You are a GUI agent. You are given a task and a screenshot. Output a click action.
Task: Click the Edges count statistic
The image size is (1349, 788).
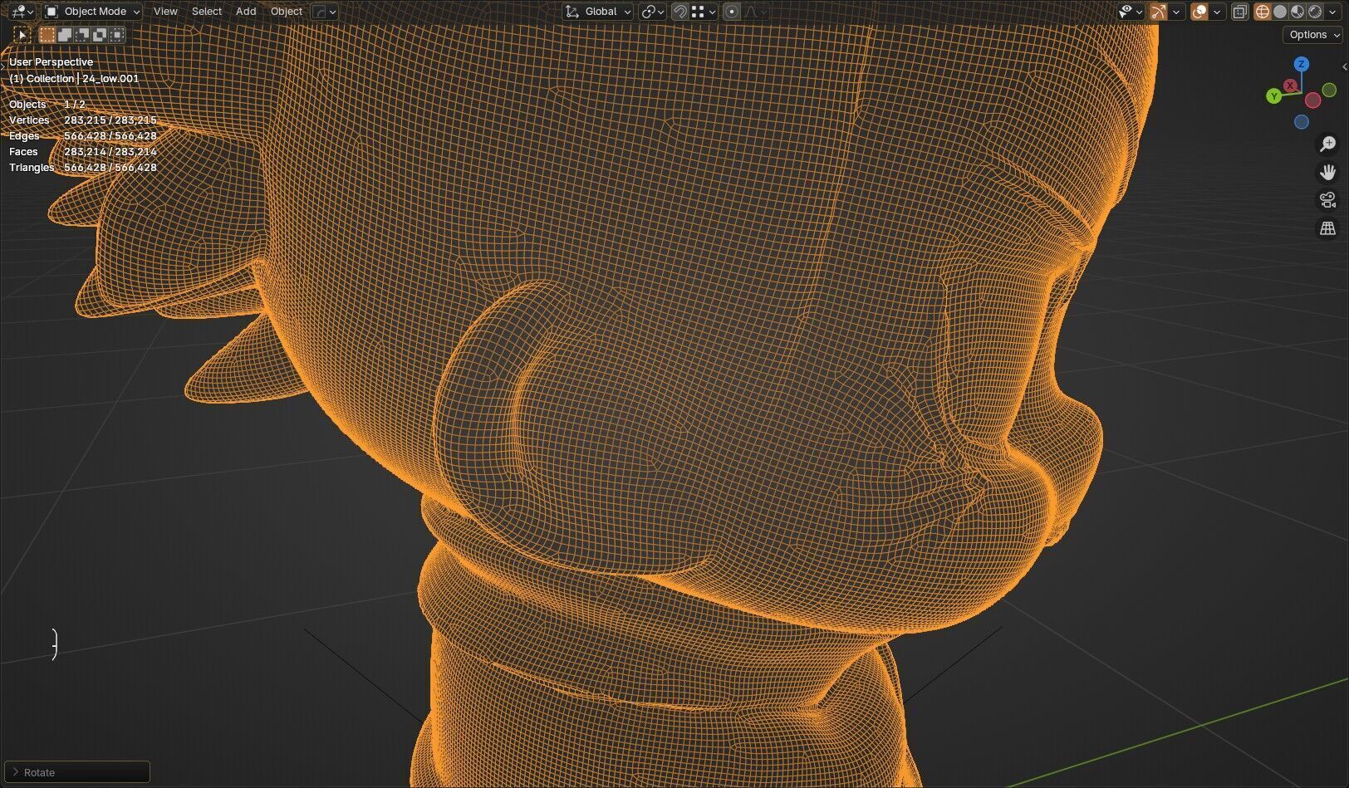coord(83,136)
